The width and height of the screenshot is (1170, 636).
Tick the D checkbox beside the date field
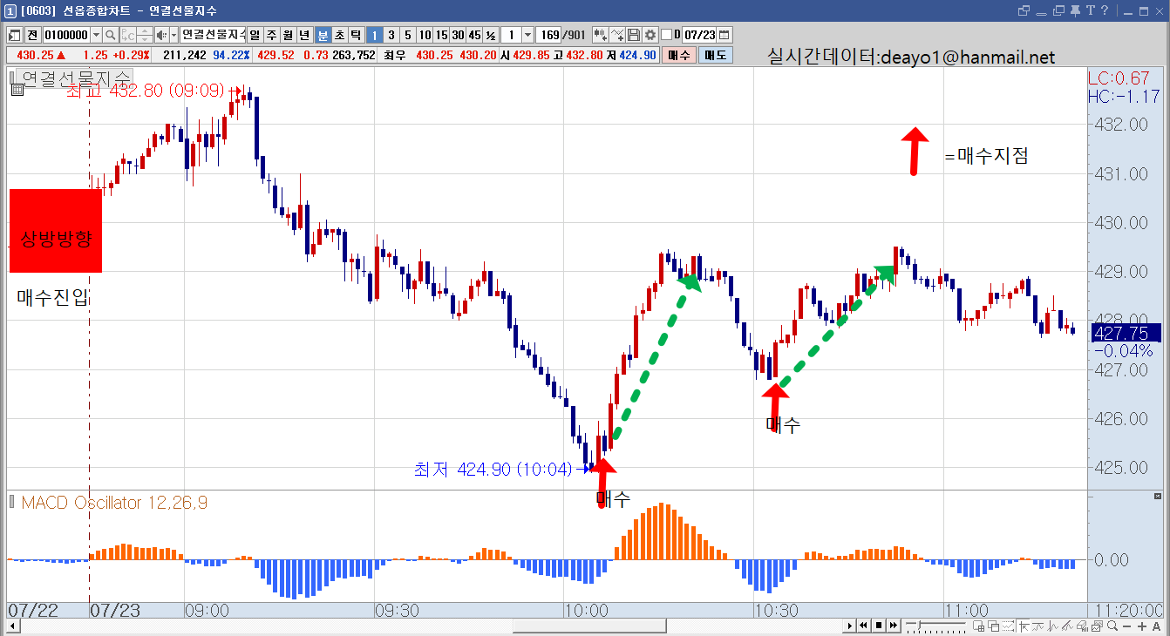[x=667, y=35]
